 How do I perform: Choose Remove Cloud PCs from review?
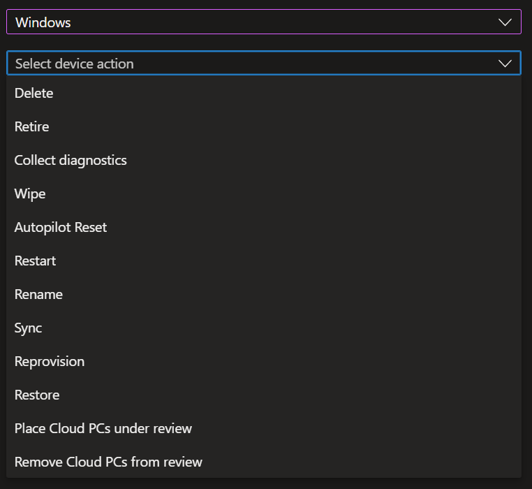click(x=264, y=462)
